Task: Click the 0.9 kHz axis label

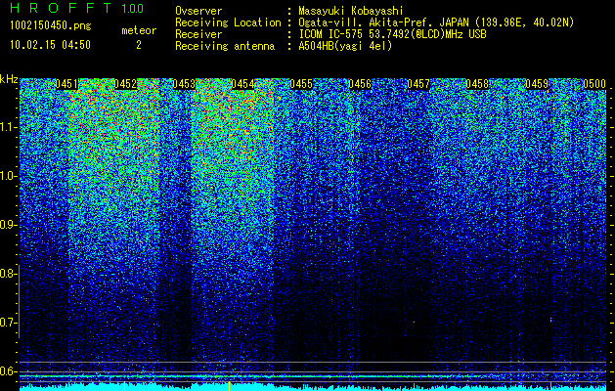Action: tap(8, 225)
